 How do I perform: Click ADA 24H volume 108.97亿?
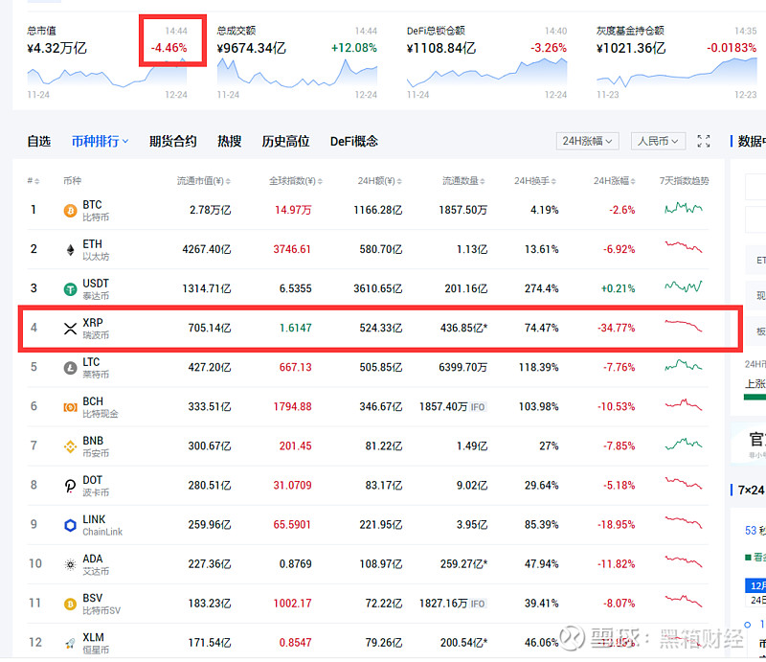pos(381,564)
